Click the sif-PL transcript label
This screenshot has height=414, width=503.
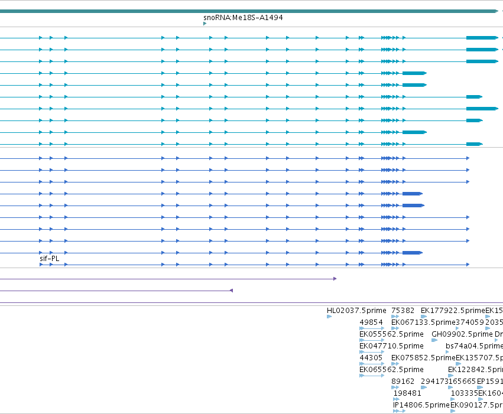pyautogui.click(x=50, y=259)
